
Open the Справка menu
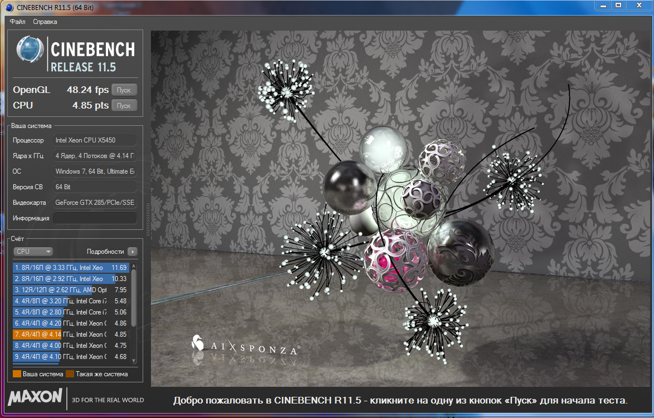(x=45, y=22)
